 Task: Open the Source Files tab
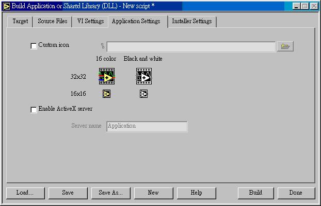coord(53,22)
